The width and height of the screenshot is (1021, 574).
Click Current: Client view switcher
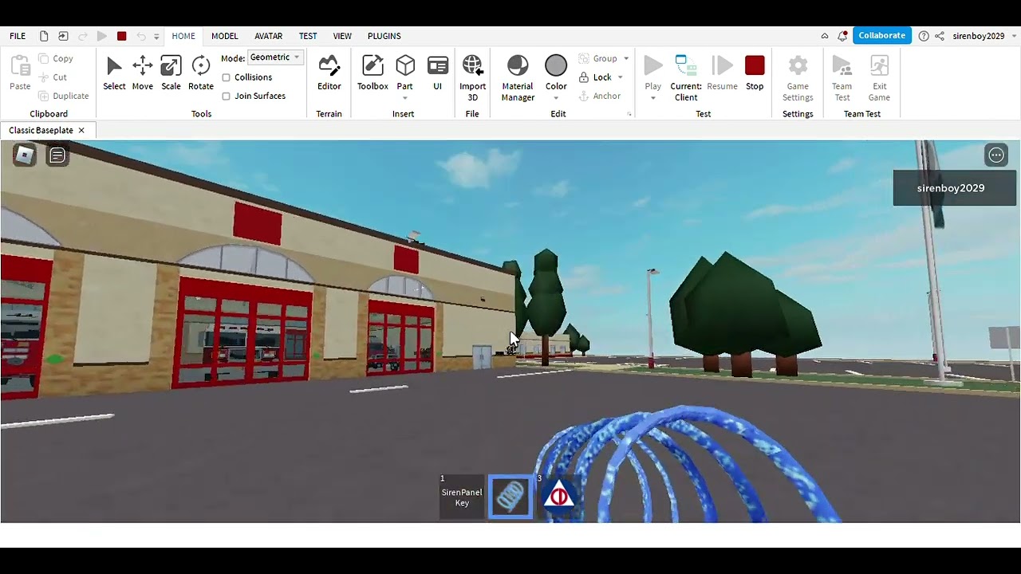coord(686,77)
